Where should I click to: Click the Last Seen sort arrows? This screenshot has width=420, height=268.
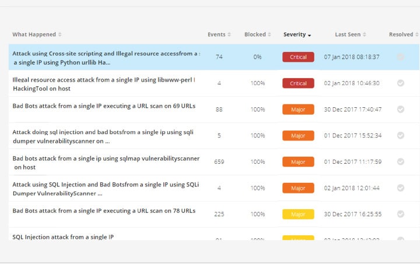click(365, 35)
